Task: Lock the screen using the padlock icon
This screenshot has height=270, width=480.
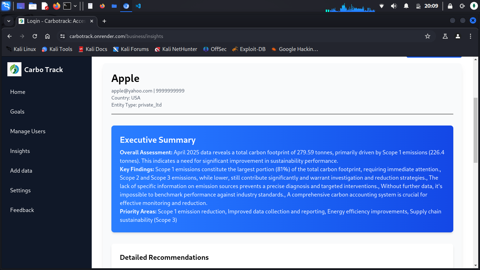Action: click(x=450, y=6)
